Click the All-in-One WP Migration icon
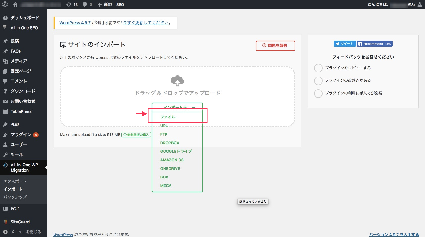Image resolution: width=425 pixels, height=237 pixels. click(5, 165)
